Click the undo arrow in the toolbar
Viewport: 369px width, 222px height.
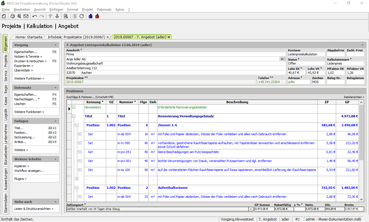coord(35,16)
